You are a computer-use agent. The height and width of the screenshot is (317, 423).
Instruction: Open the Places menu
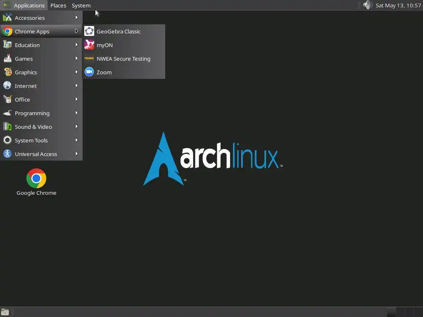point(58,5)
